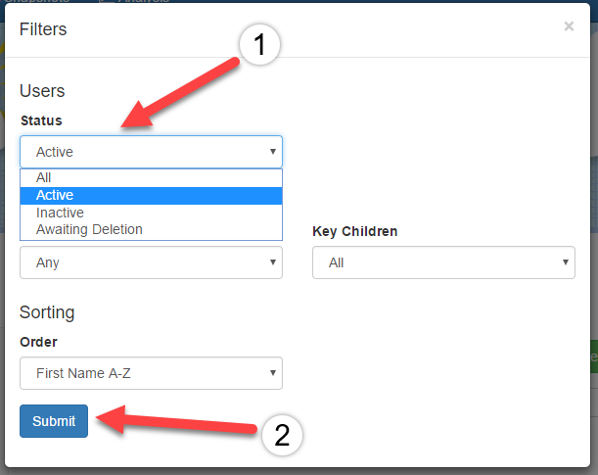
Task: Click the Key Children dropdown arrow
Action: 565,262
